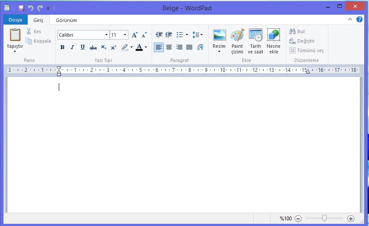Toggle italic text formatting
369x226 pixels.
pyautogui.click(x=72, y=47)
